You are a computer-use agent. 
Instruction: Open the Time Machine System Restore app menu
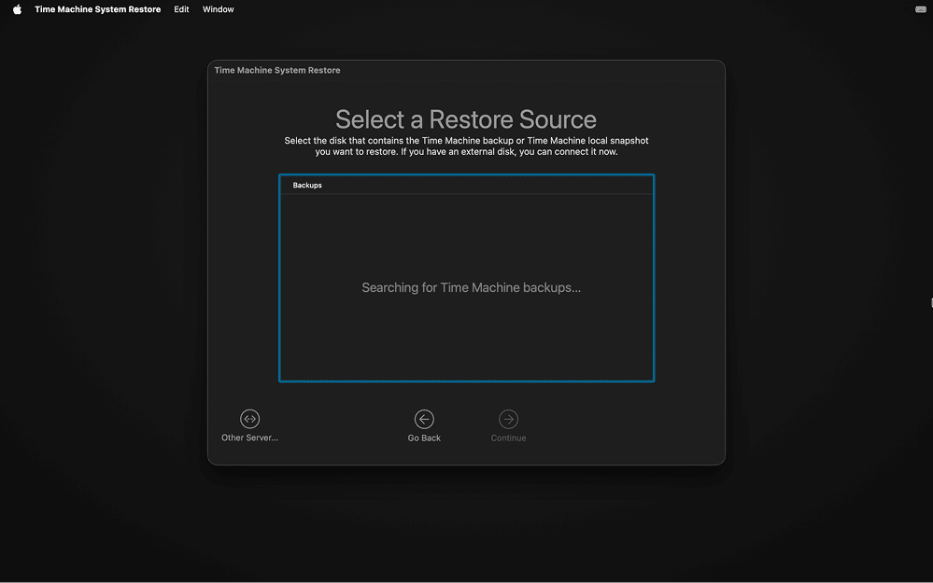pos(97,9)
